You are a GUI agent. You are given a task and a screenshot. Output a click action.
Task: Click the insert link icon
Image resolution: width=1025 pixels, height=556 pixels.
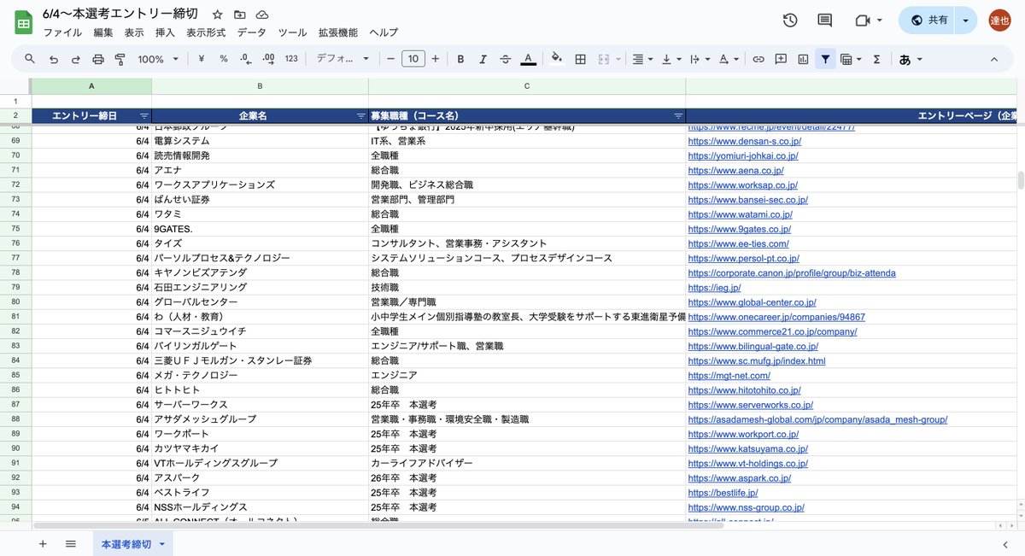[x=758, y=59]
